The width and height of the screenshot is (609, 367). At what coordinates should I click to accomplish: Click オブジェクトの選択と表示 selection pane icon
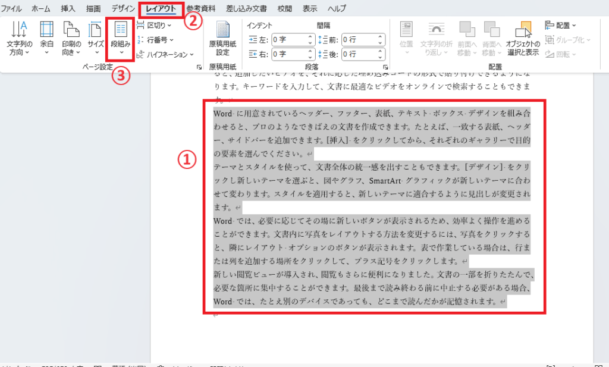click(x=523, y=39)
